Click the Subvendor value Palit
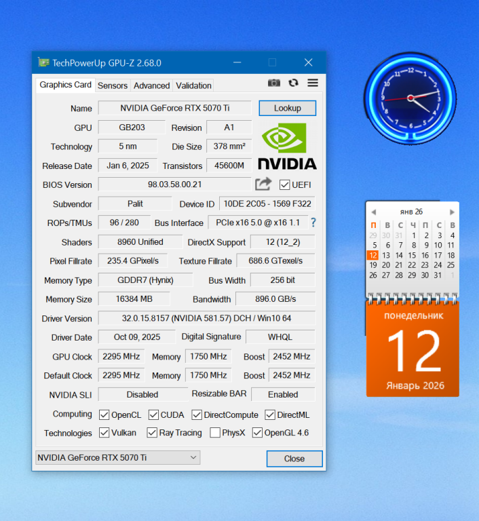The image size is (479, 521). (x=135, y=204)
